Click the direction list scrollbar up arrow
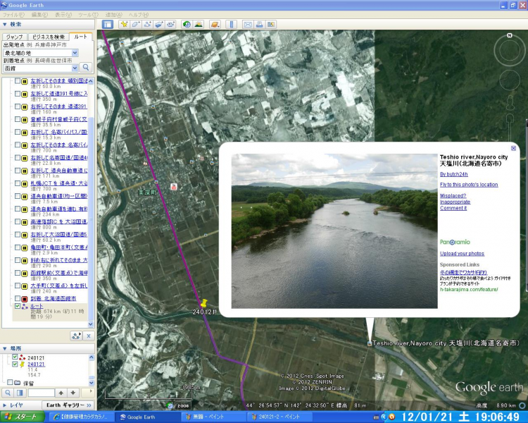This screenshot has width=528, height=423. point(91,81)
